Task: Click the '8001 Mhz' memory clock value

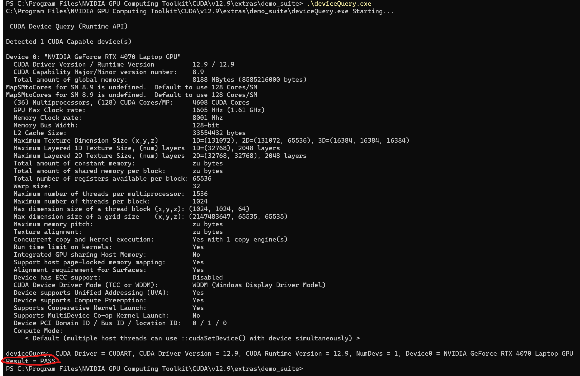Action: (x=207, y=118)
